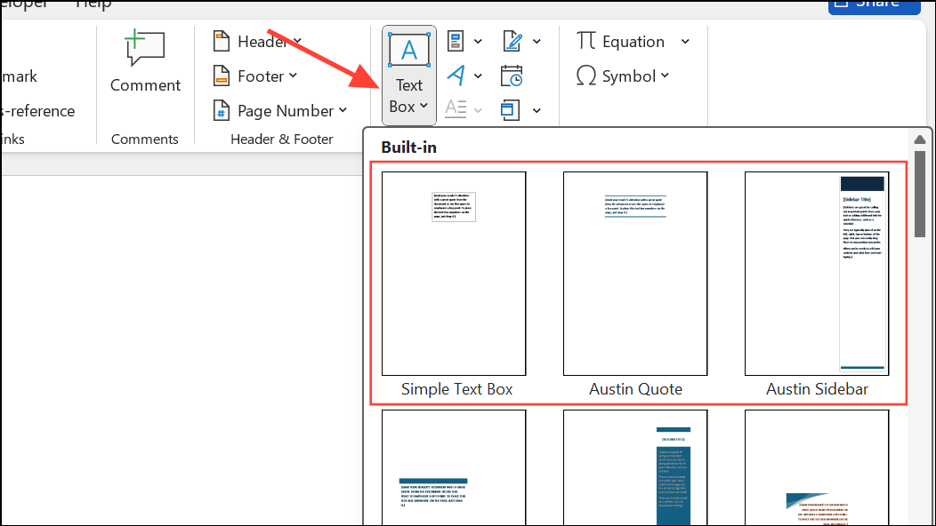Open the Quick Parts gallery
Screen dimensions: 936x526
[456, 41]
